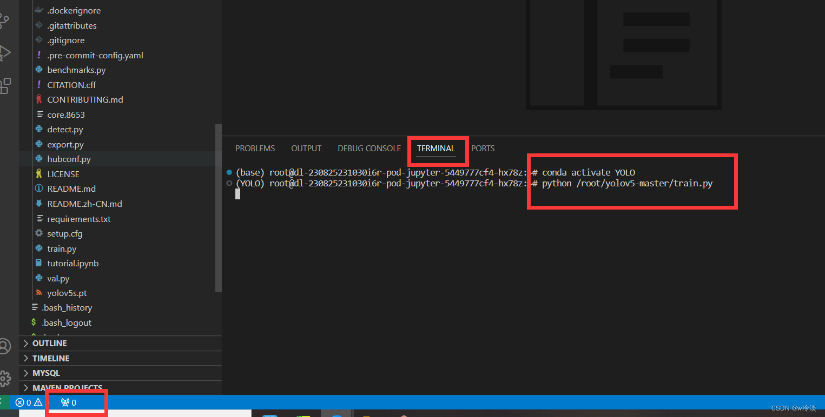Click the errors count icon in status bar
825x417 pixels.
coord(19,402)
